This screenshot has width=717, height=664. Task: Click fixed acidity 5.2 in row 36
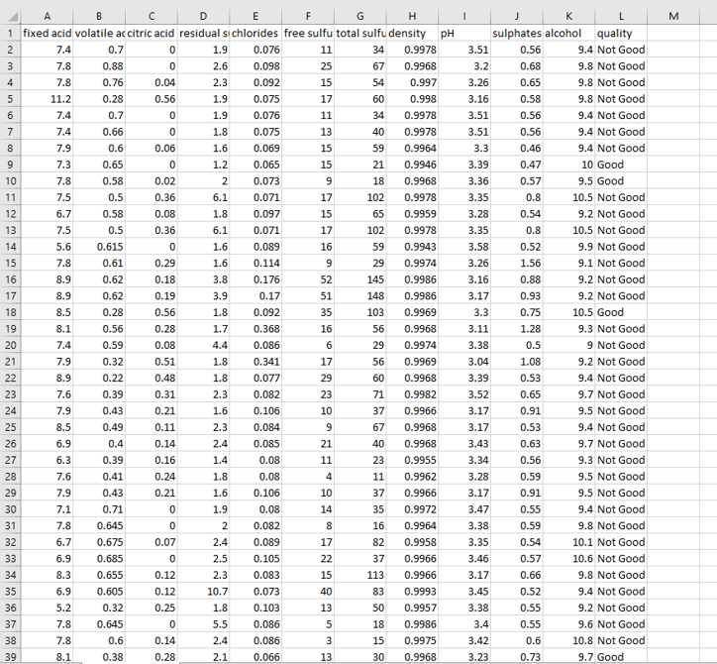(47, 609)
